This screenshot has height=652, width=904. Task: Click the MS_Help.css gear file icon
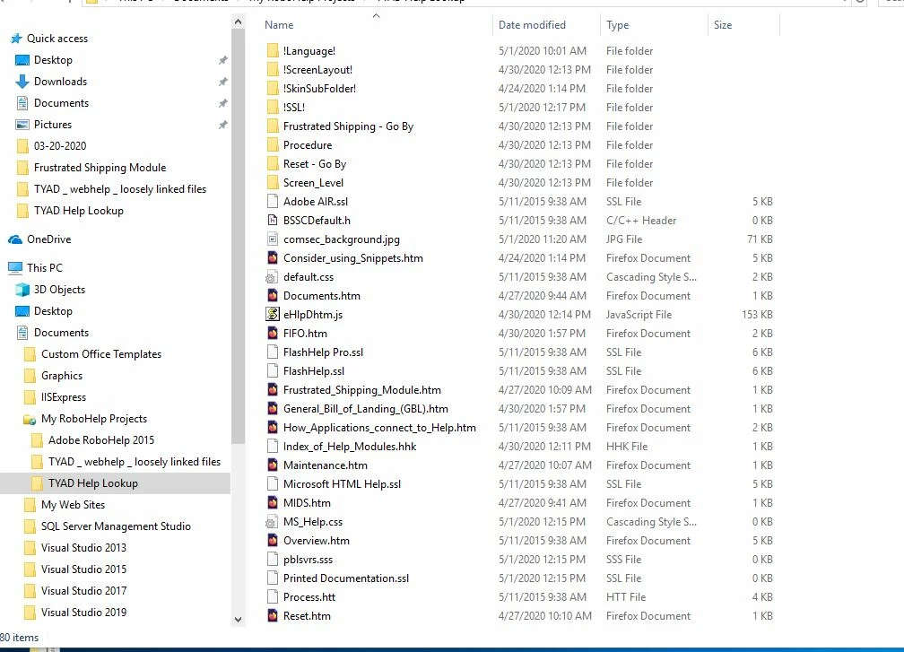pos(272,522)
